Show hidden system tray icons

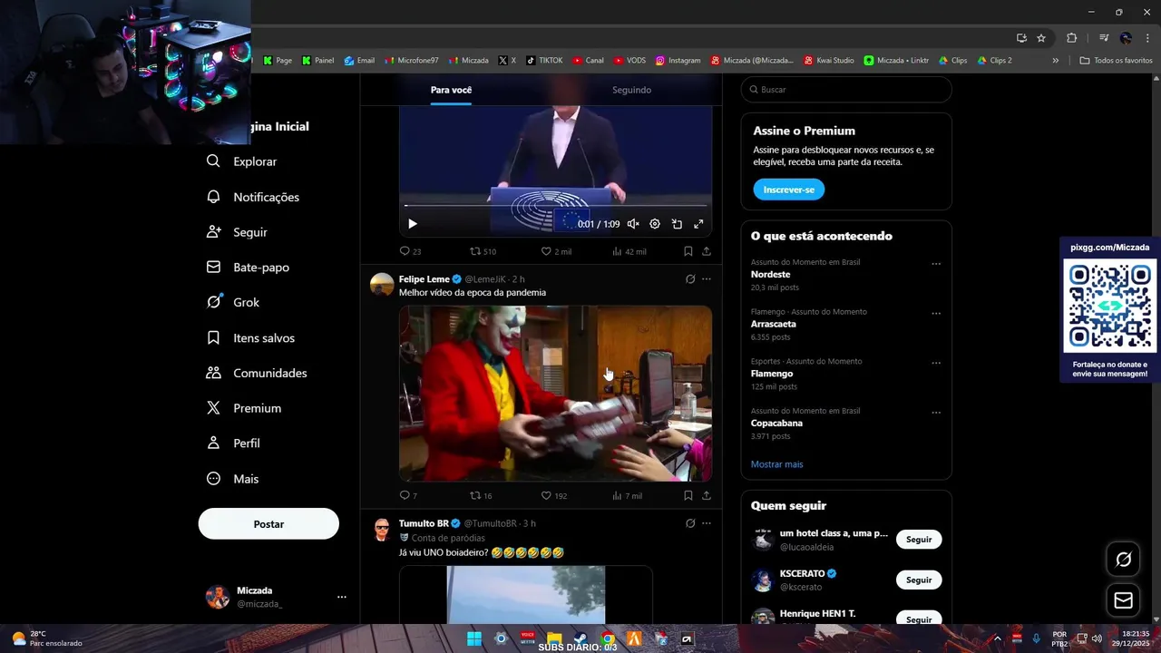pyautogui.click(x=997, y=638)
